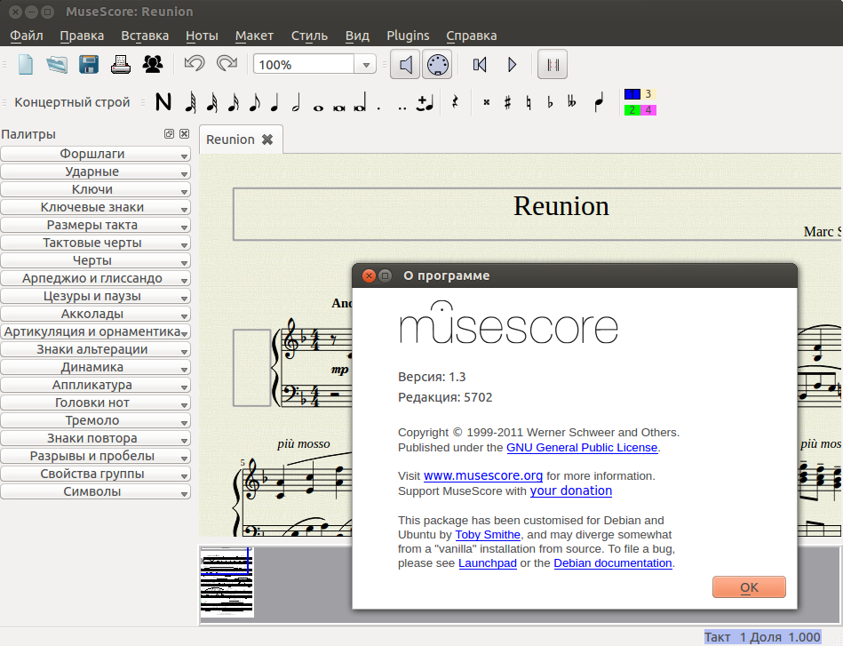Undo the last action with the curved arrow
The width and height of the screenshot is (843, 646).
tap(194, 64)
